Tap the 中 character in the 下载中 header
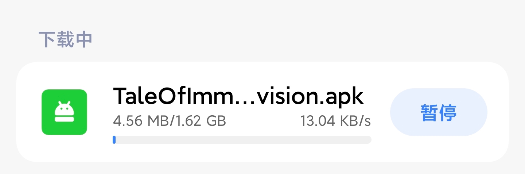Screen dimensions: 525x174 [83, 40]
